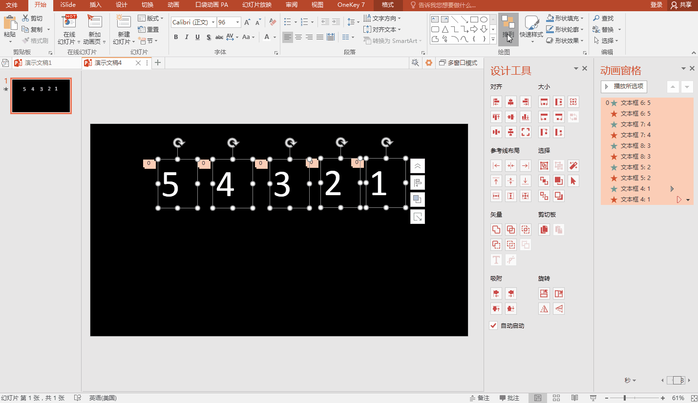Click the magic wand icon under 选择
The image size is (698, 403).
tap(573, 166)
